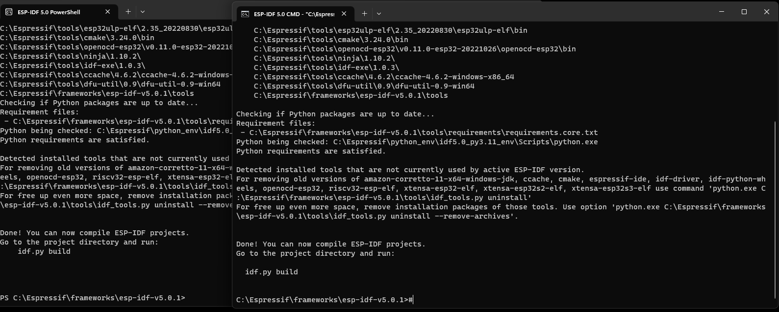Click 'idf.py build' text in PowerShell window
The image size is (779, 312).
pos(44,251)
